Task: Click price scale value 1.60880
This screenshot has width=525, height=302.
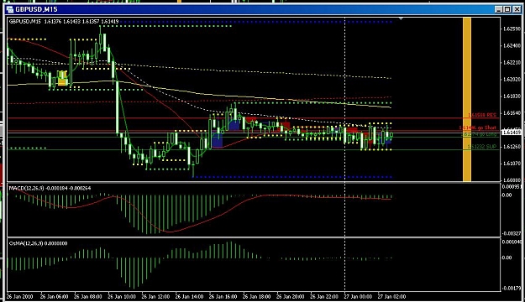Action: (x=512, y=180)
